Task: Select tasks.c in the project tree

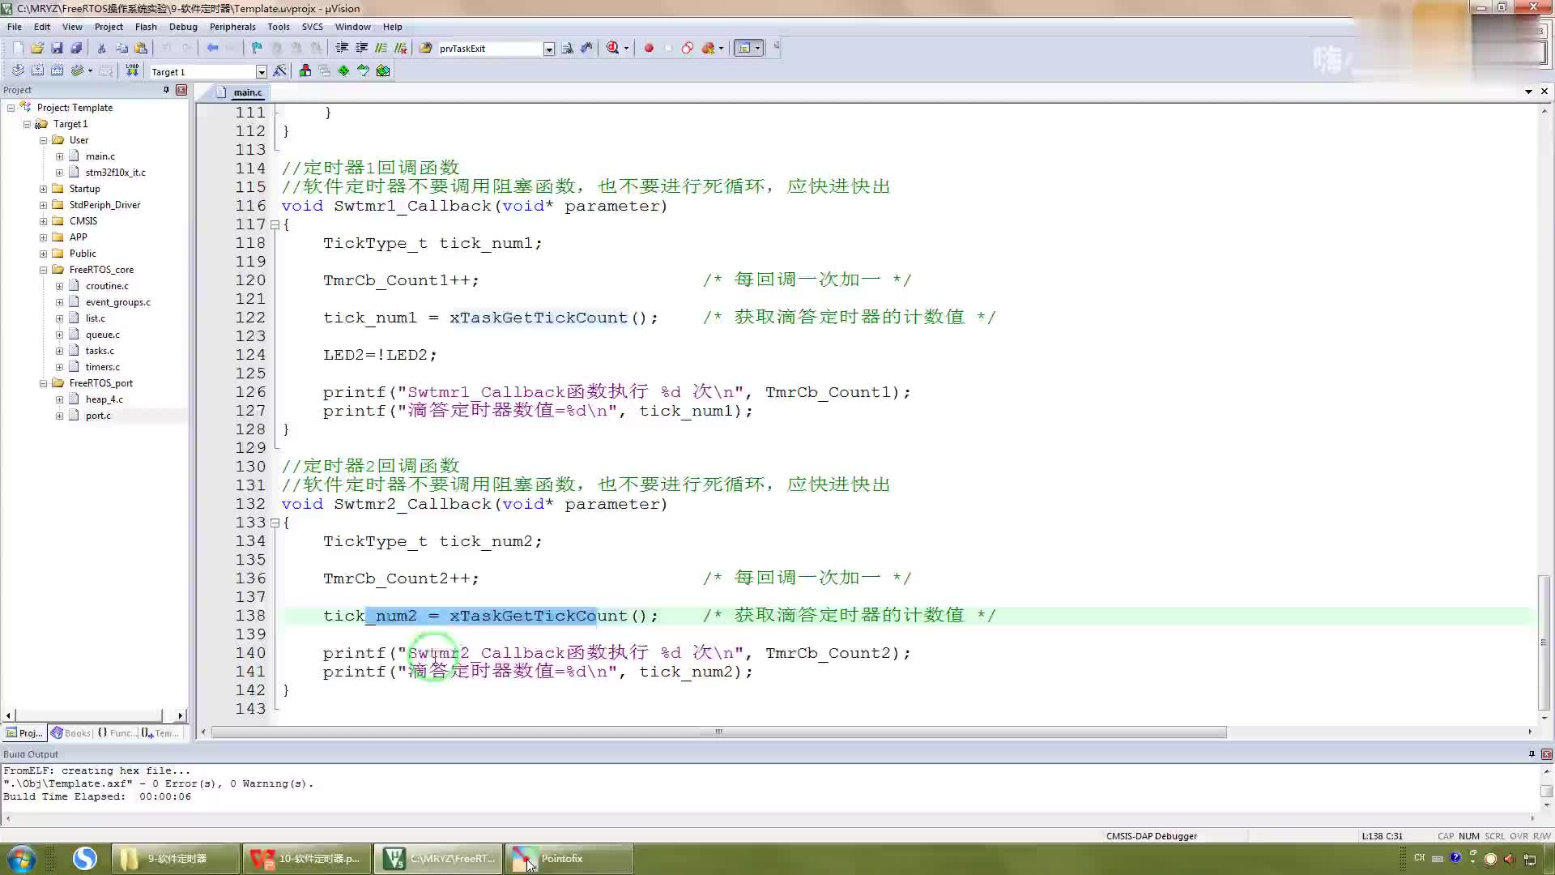Action: [100, 351]
